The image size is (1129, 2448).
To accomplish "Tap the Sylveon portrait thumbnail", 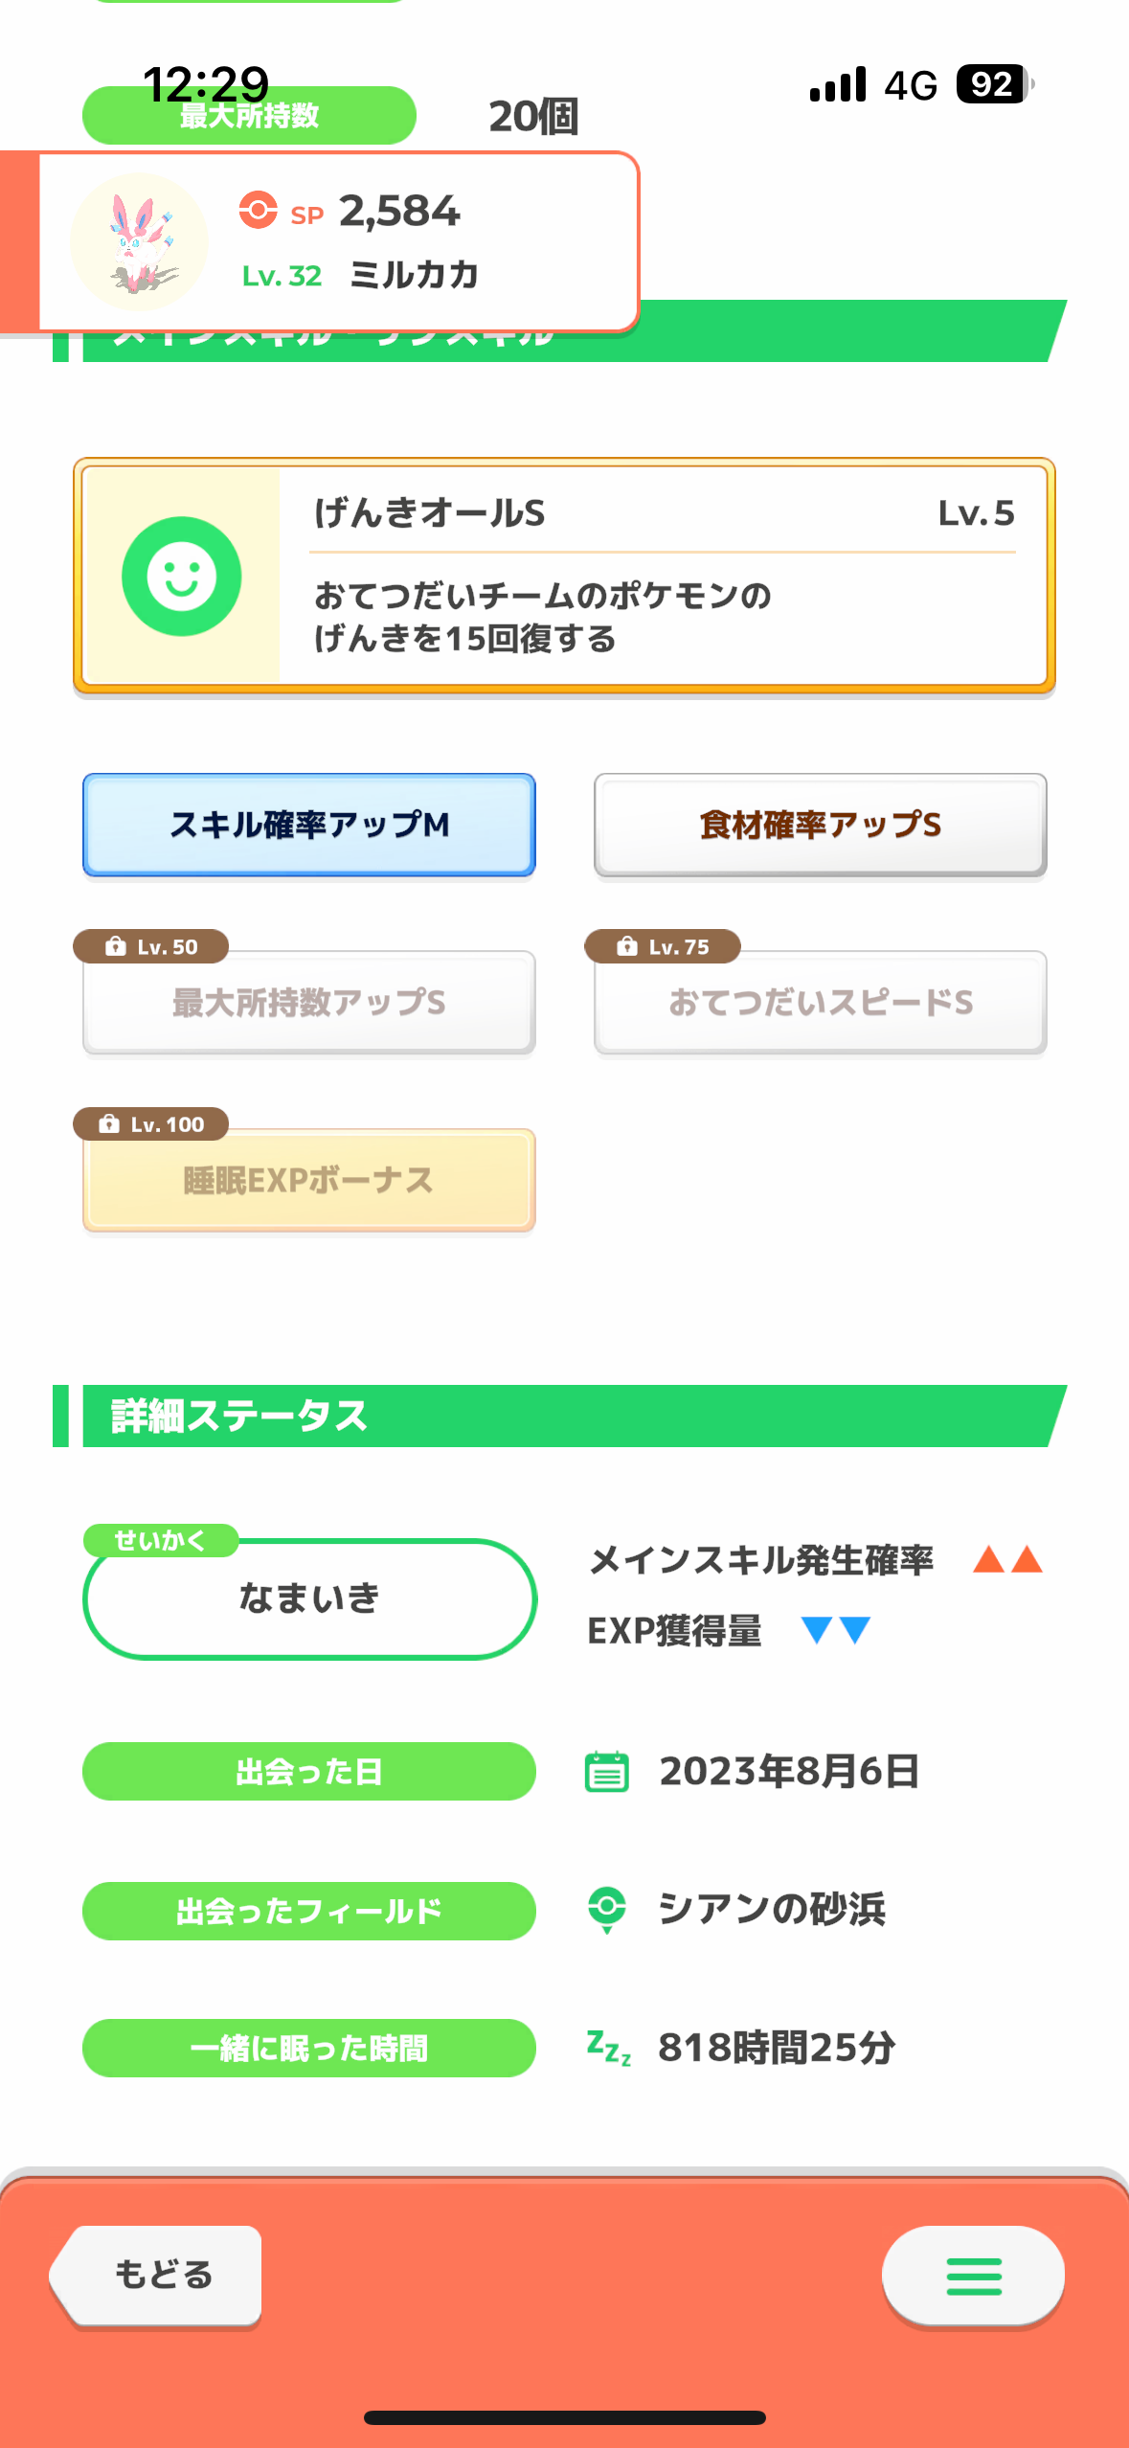I will 140,242.
